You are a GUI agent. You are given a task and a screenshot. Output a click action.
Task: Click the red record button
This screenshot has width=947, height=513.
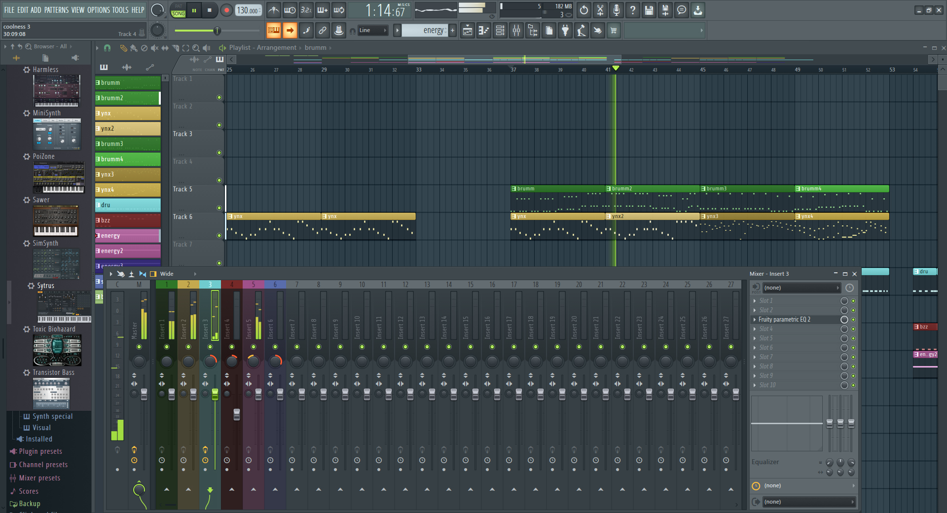click(226, 10)
